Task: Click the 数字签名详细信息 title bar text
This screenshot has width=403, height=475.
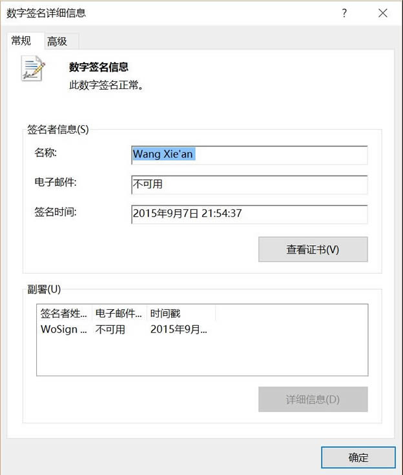Action: click(46, 13)
